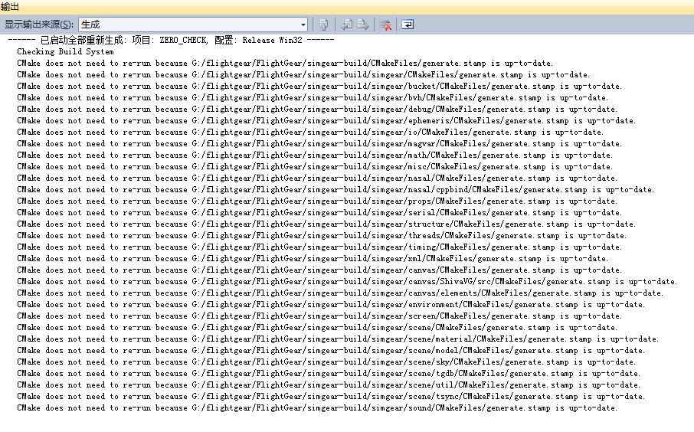694x432 pixels.
Task: Click the simgear/sound output line
Action: pos(317,408)
